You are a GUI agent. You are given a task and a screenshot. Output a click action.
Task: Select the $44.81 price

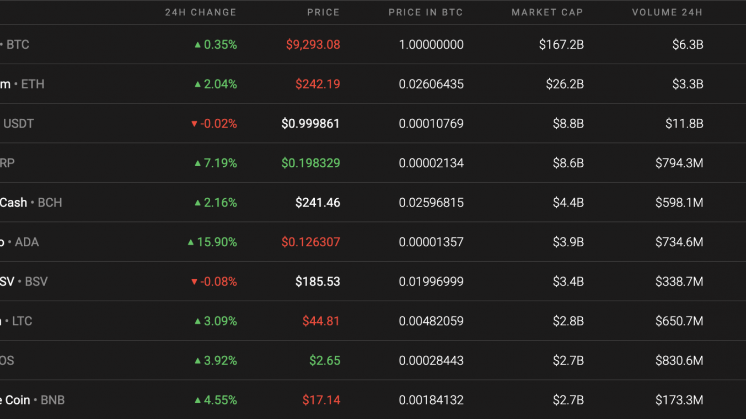point(321,321)
